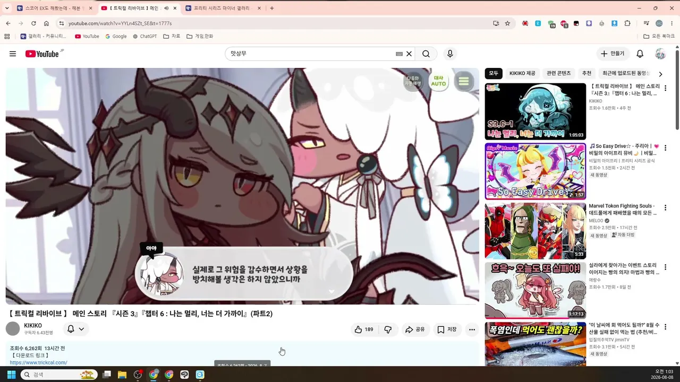Click the 저장 save button

coord(447,329)
